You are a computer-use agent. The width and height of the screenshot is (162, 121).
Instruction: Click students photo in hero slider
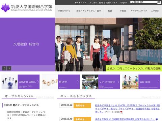[108, 44]
